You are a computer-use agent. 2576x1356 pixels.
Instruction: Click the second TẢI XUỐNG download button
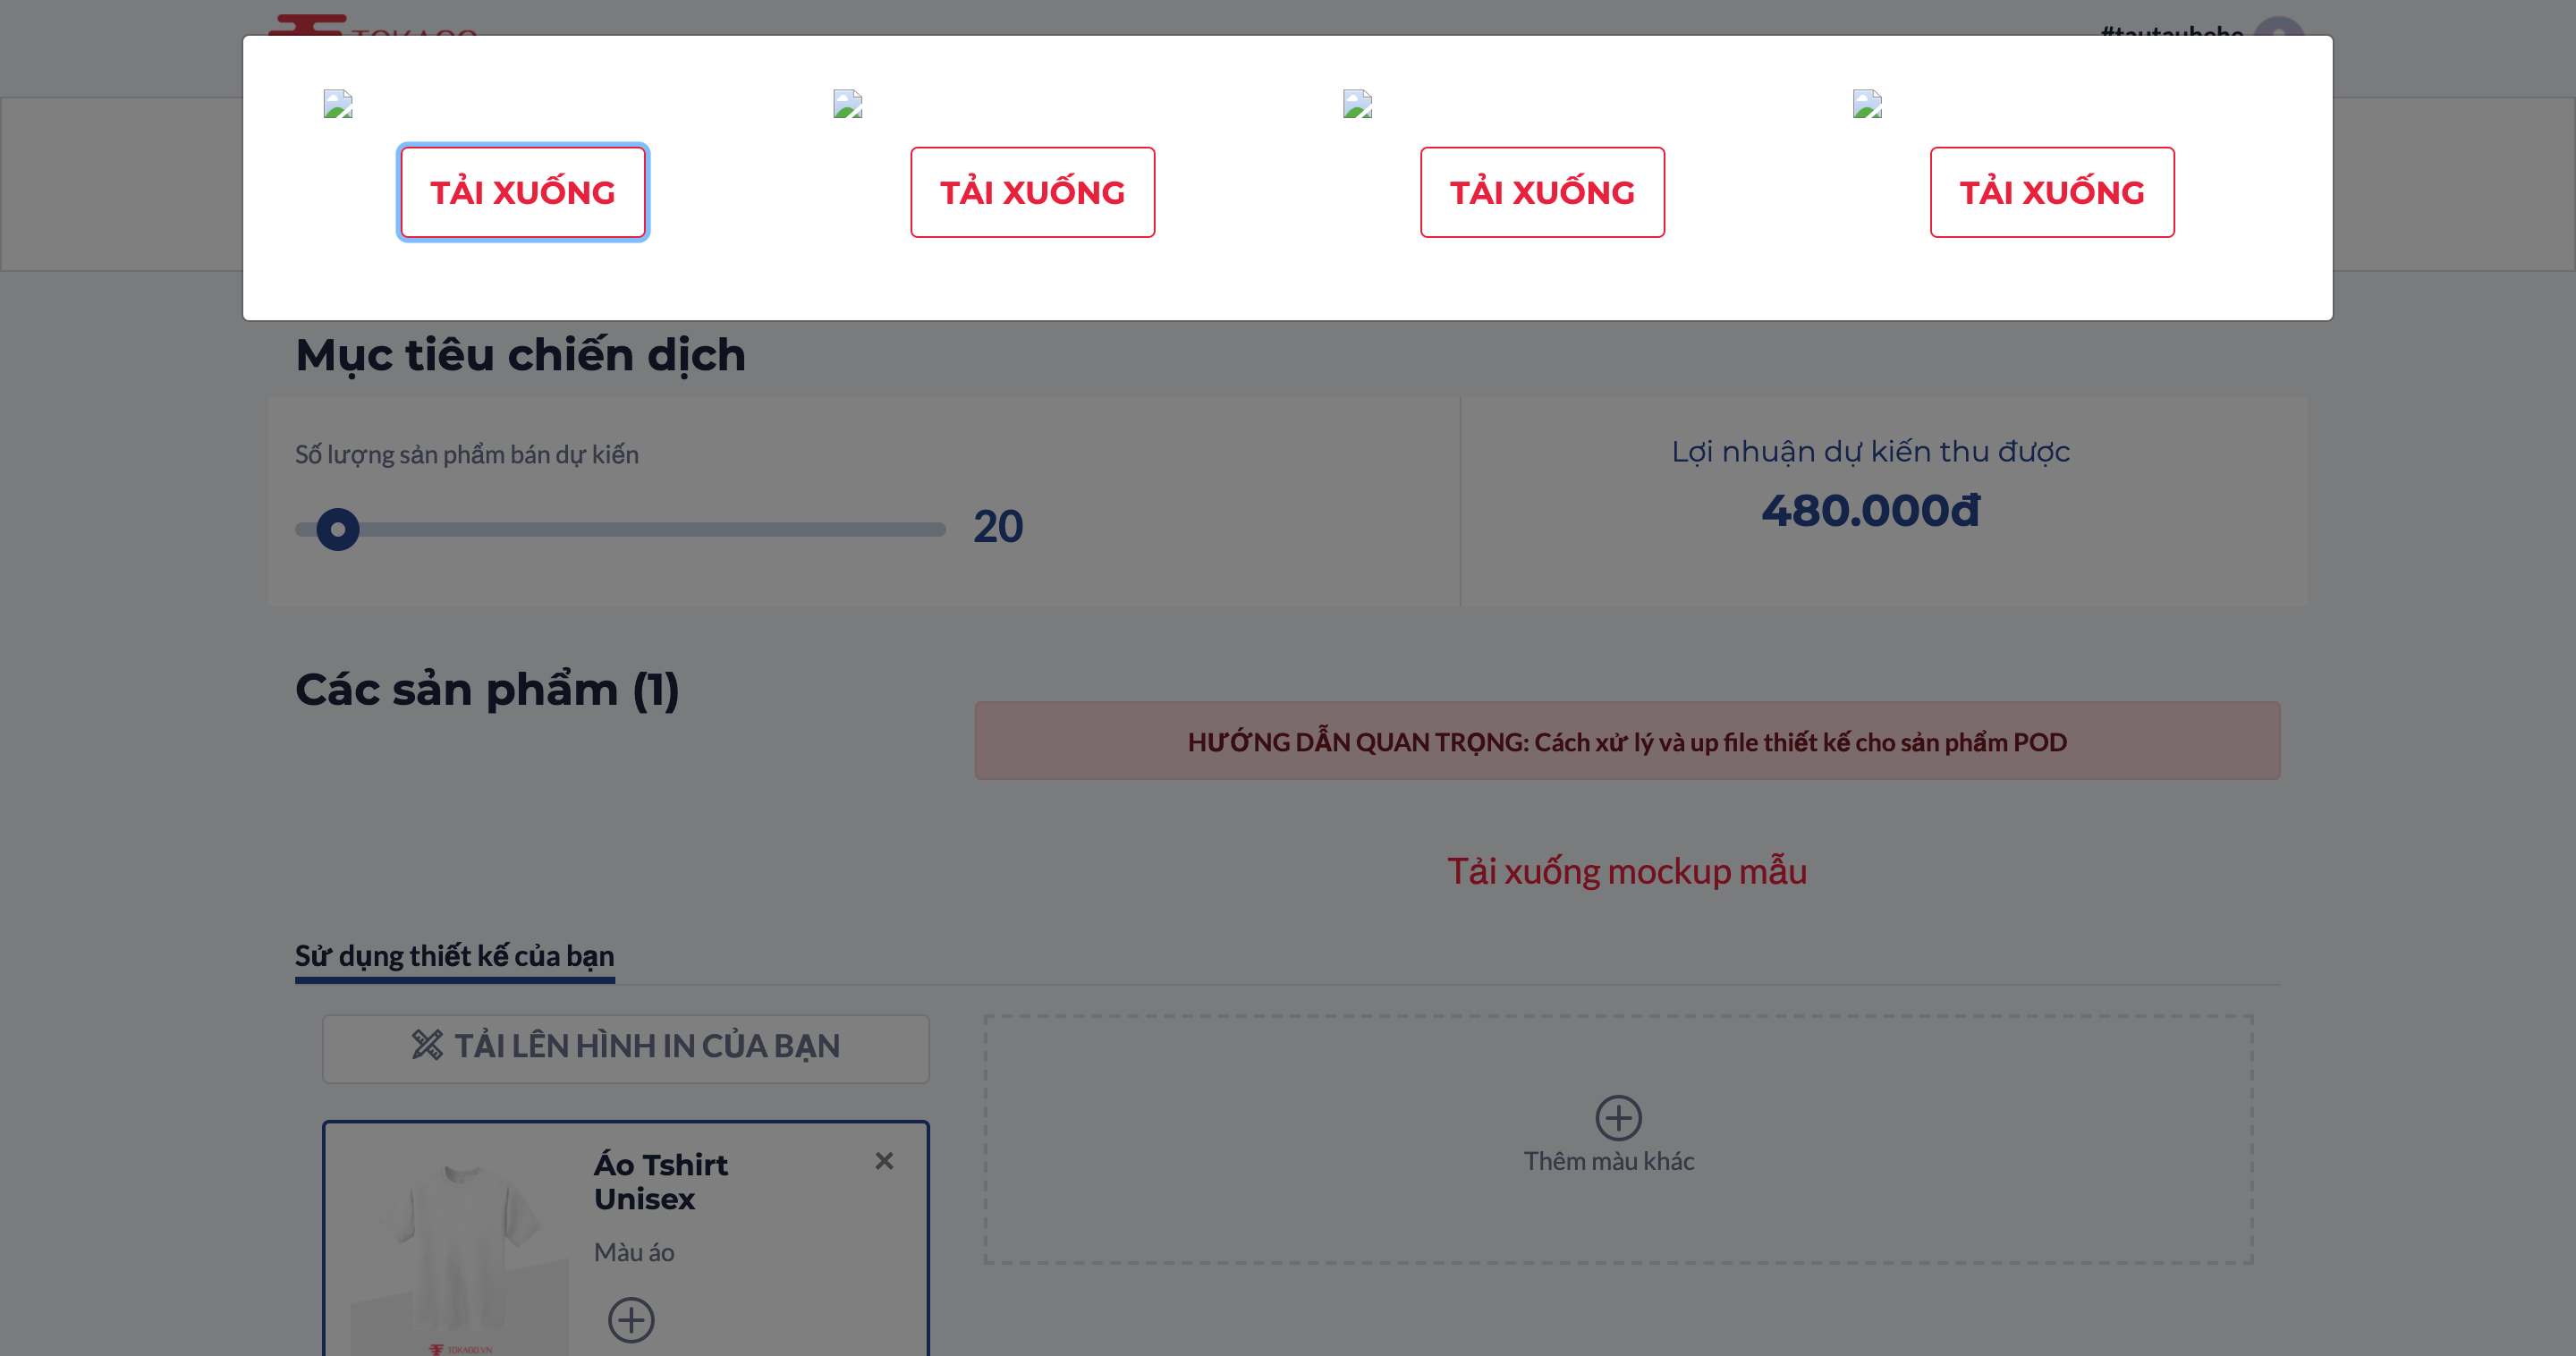pos(1032,192)
